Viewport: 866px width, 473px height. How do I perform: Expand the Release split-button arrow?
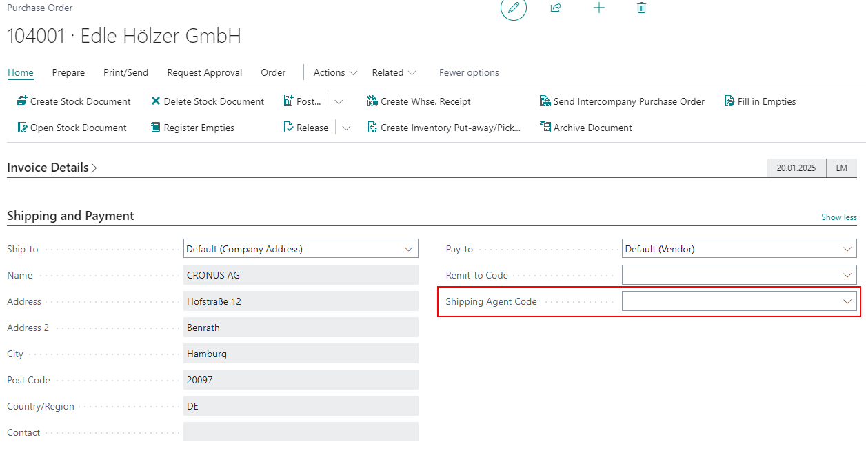(x=346, y=128)
